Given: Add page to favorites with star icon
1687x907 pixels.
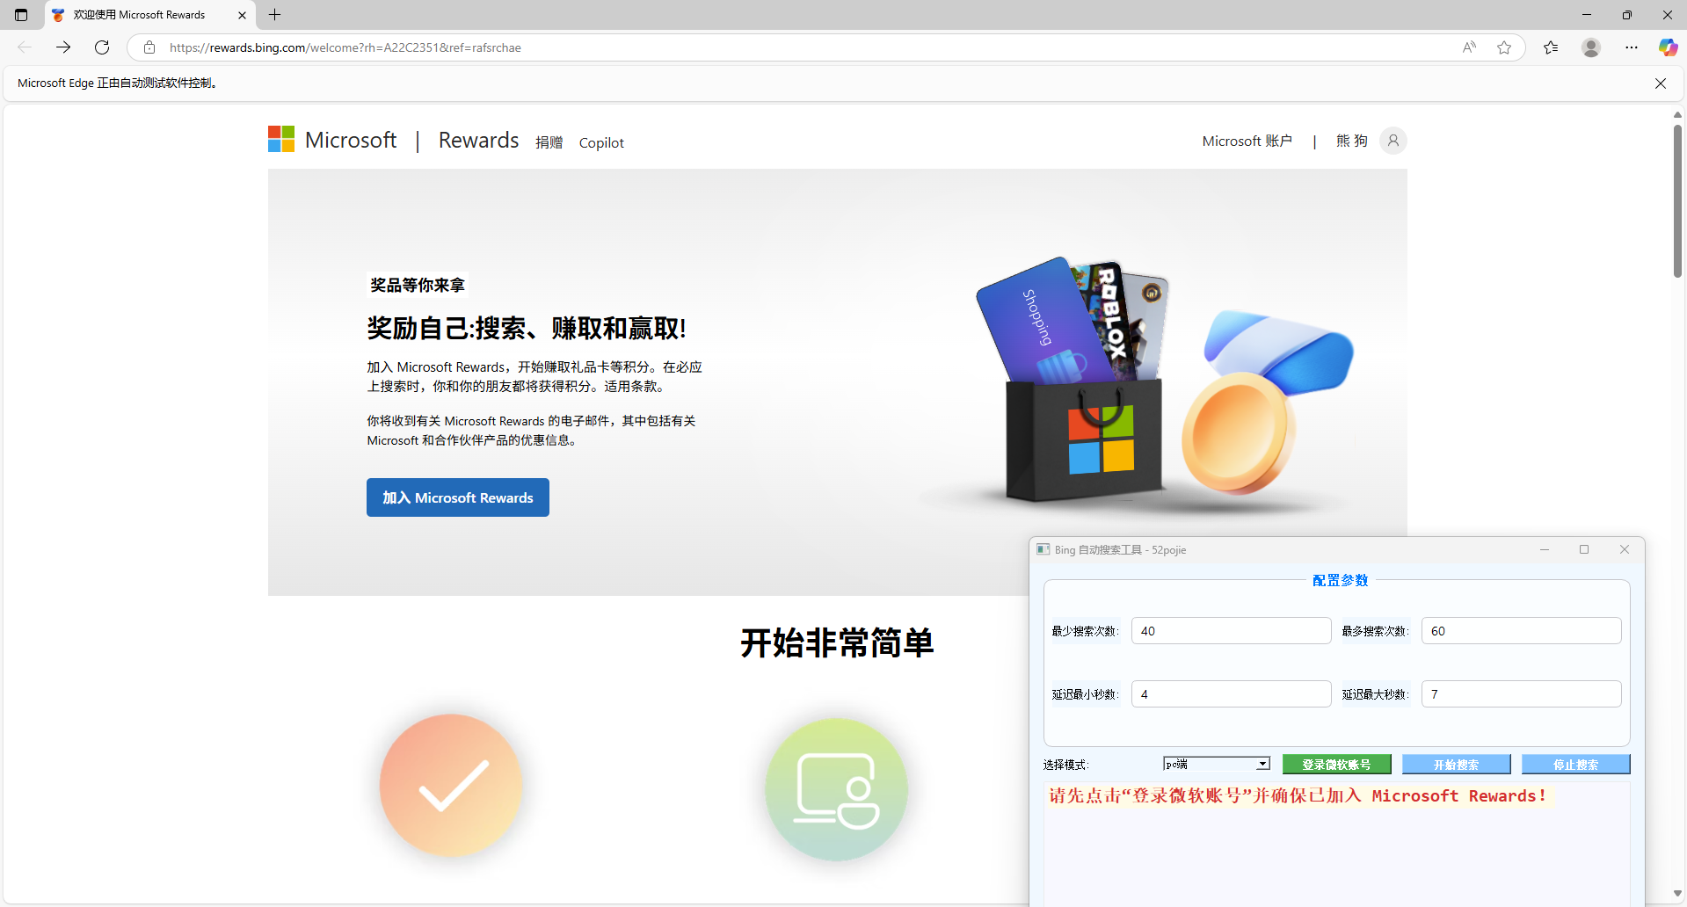Looking at the screenshot, I should 1504,47.
